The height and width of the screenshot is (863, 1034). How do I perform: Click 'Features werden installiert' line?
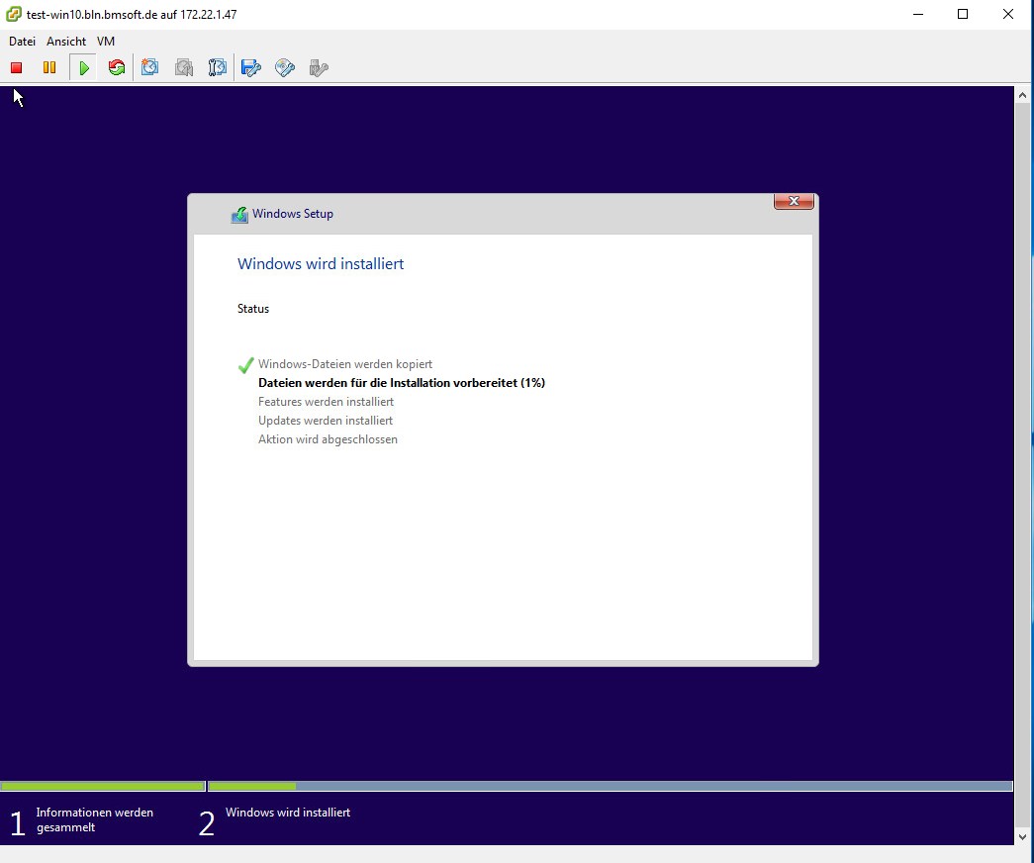point(326,402)
